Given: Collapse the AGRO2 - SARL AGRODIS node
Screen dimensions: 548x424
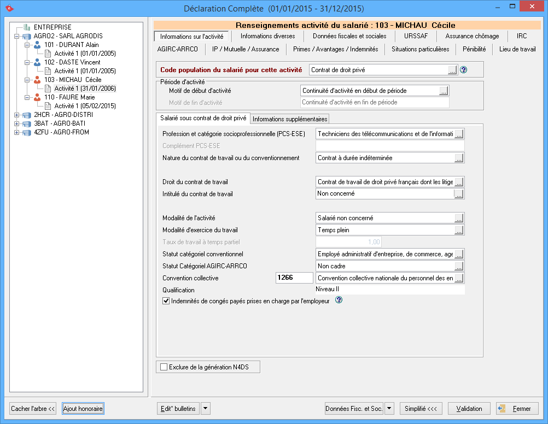Looking at the screenshot, I should point(17,36).
